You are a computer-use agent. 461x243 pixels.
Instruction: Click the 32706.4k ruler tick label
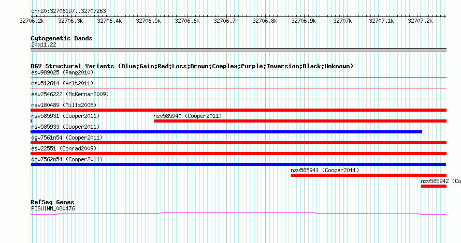point(109,21)
